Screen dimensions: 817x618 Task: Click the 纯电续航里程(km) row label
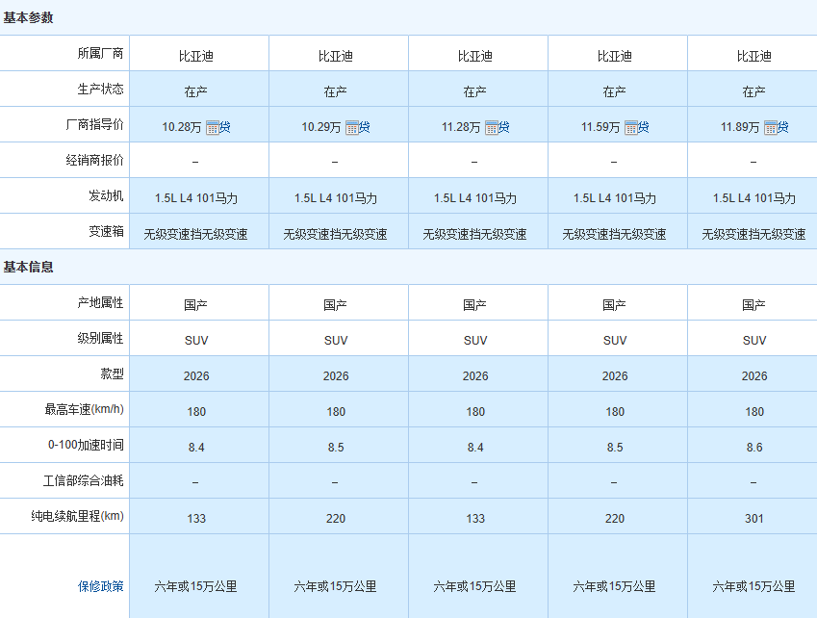click(x=78, y=516)
